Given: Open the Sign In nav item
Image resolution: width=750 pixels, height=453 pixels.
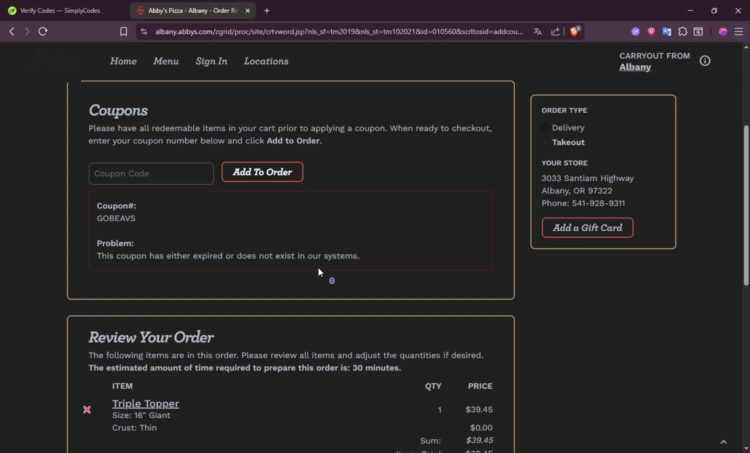Looking at the screenshot, I should [x=211, y=61].
